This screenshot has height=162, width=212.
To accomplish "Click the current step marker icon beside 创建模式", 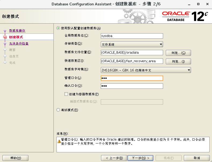I will tap(5, 37).
